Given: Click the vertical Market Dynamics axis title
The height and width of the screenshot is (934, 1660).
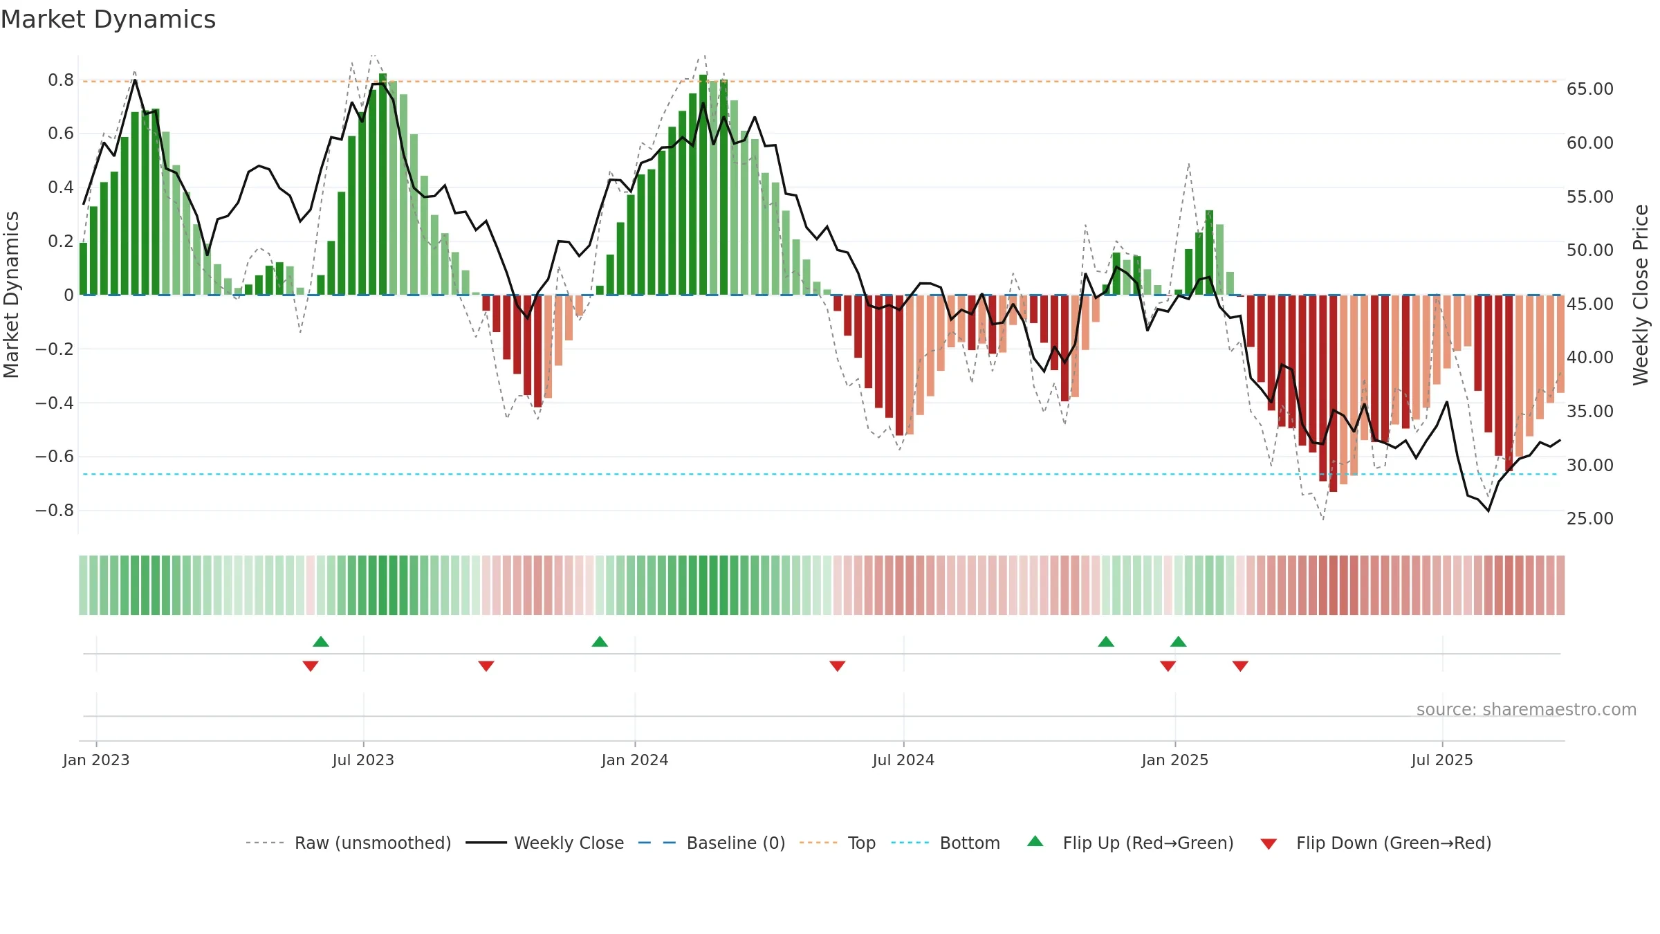Looking at the screenshot, I should click(x=11, y=295).
